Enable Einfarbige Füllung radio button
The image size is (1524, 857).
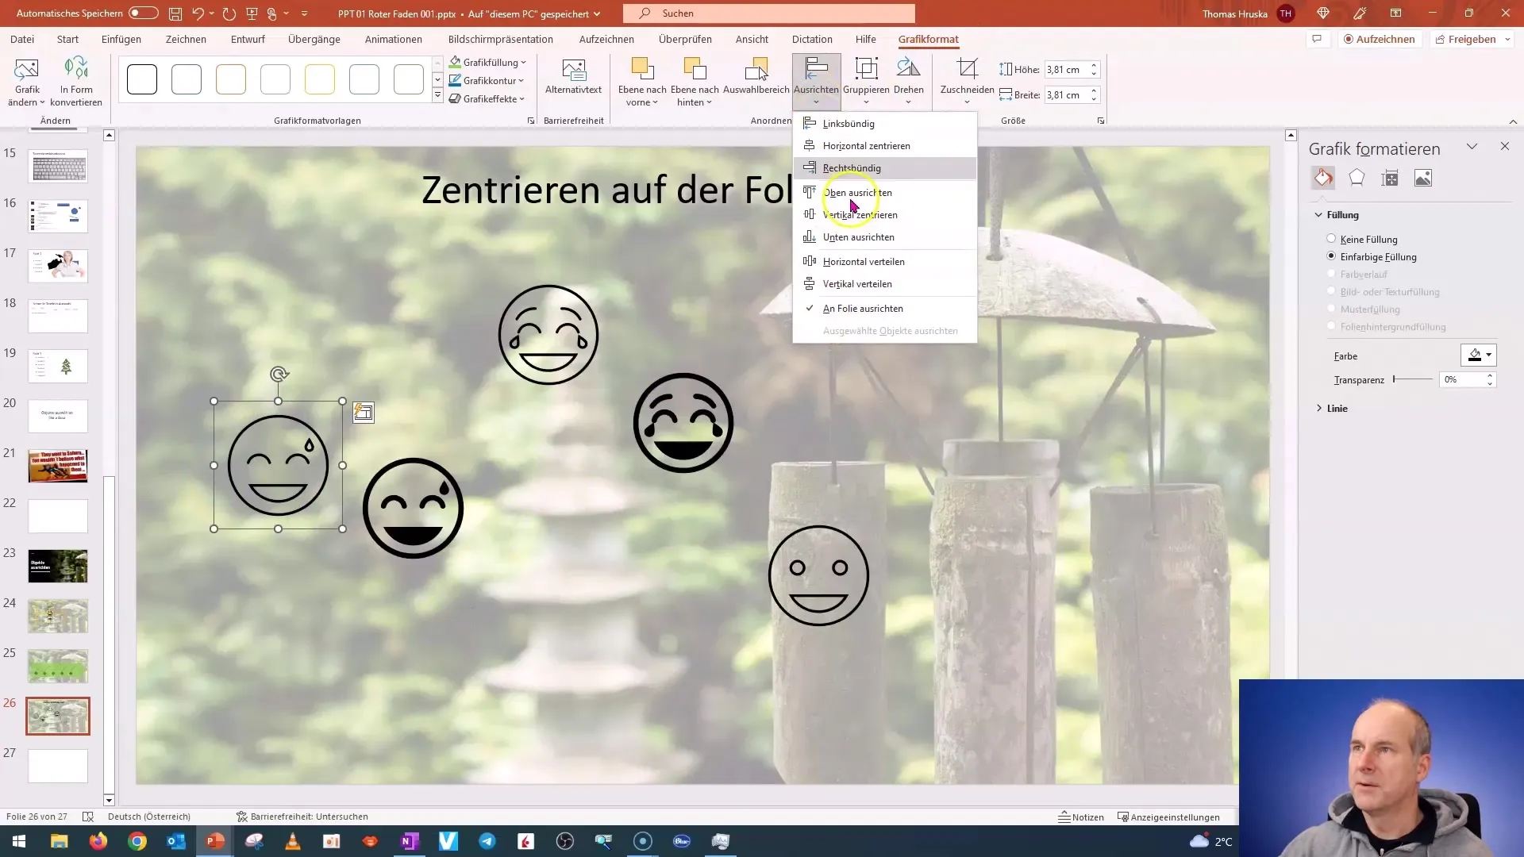pyautogui.click(x=1331, y=256)
